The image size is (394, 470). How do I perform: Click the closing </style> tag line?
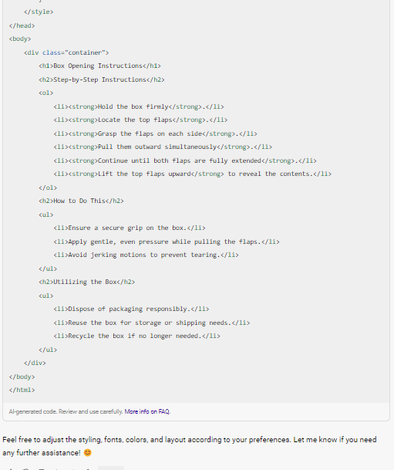click(39, 12)
